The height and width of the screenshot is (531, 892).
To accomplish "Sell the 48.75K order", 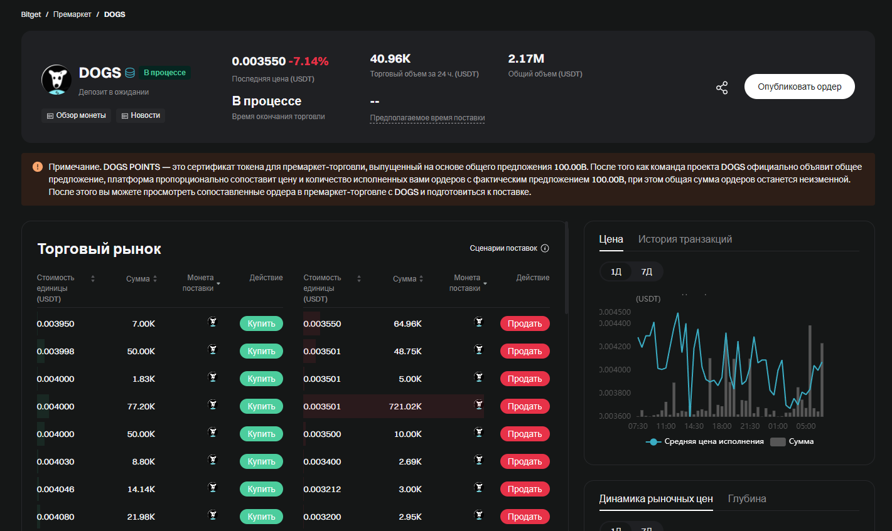I will [525, 351].
